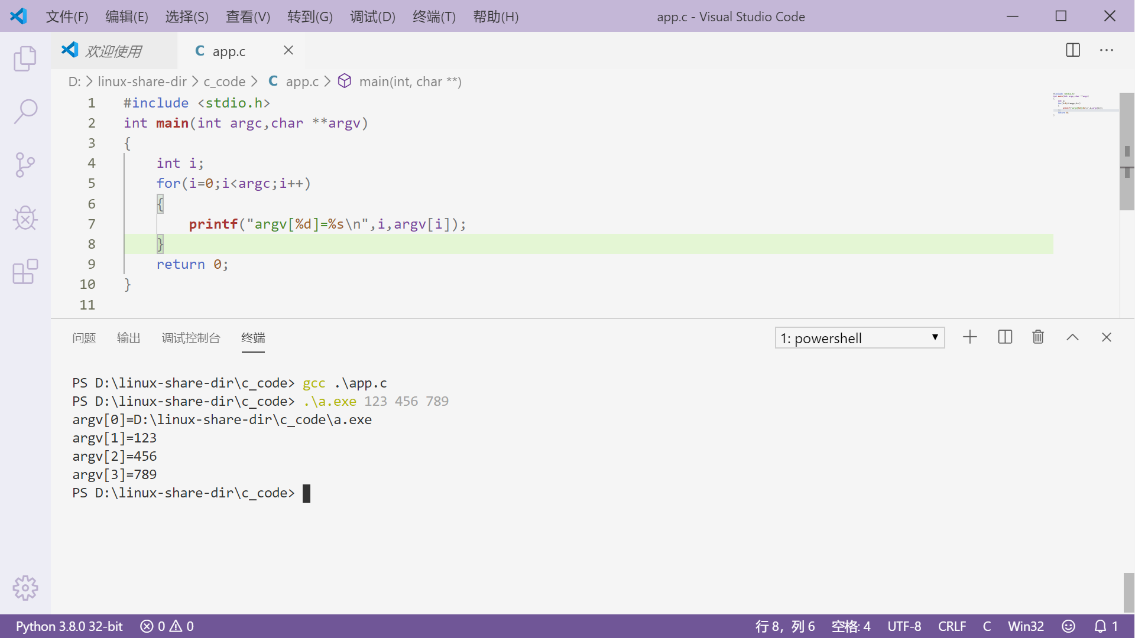
Task: Open the Manage gear settings icon
Action: coord(25,588)
